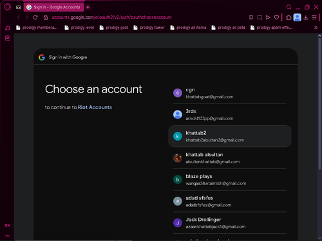
Task: Bookmark this page with heart icon
Action: 276,17
